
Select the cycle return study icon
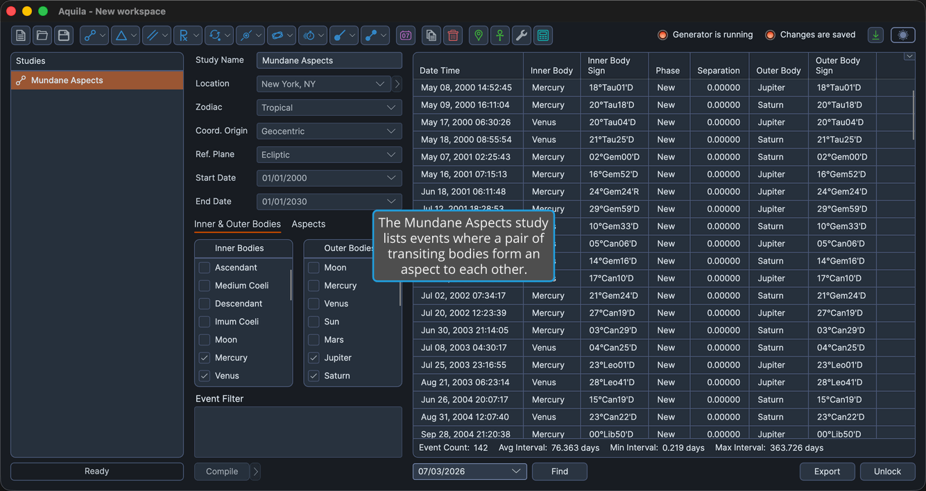coord(219,35)
